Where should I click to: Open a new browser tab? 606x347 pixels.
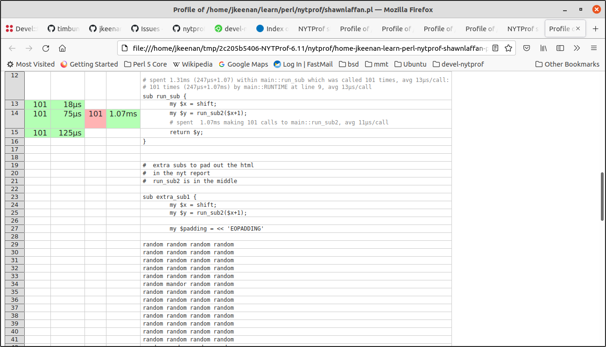pos(595,29)
